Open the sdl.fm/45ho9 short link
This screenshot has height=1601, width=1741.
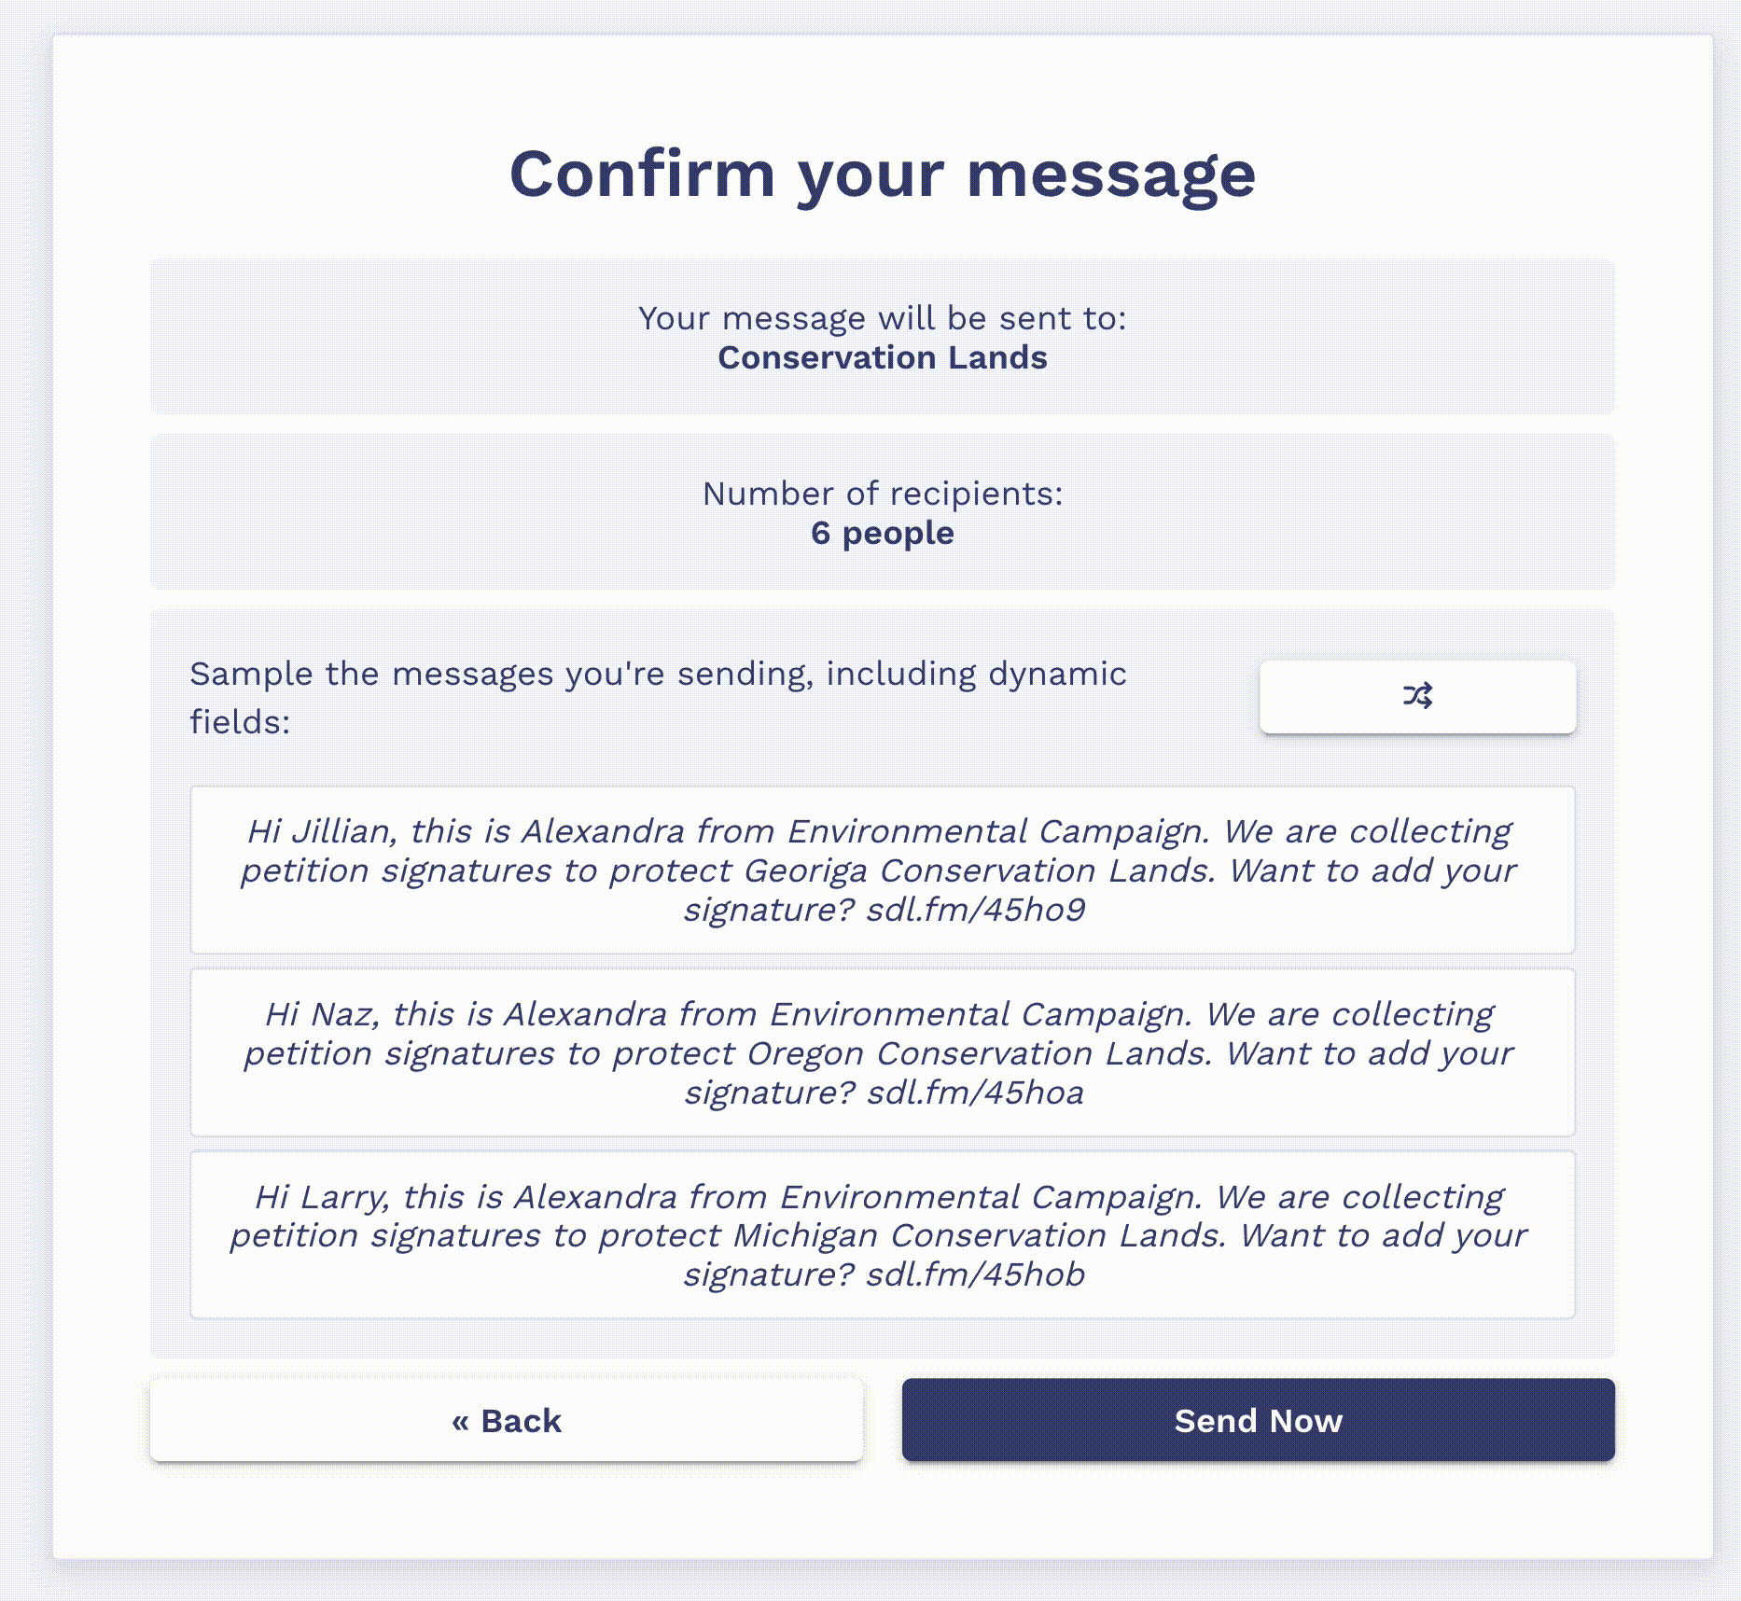point(976,910)
